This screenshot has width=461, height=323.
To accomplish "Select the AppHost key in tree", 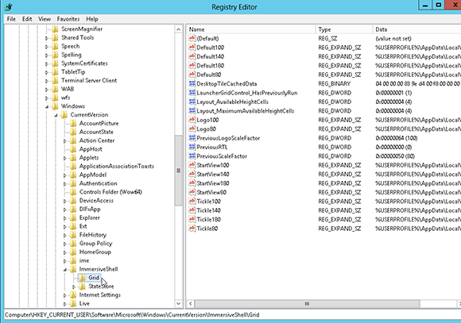I will click(91, 149).
